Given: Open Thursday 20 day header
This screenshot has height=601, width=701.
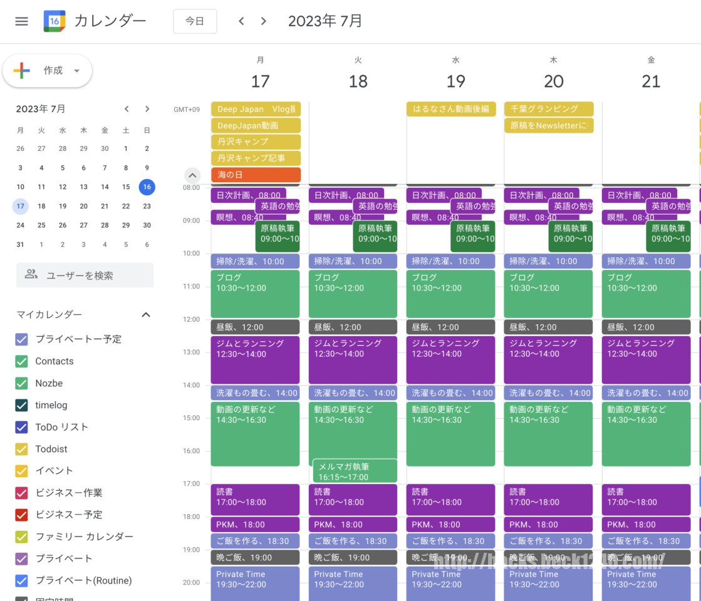Looking at the screenshot, I should (553, 81).
